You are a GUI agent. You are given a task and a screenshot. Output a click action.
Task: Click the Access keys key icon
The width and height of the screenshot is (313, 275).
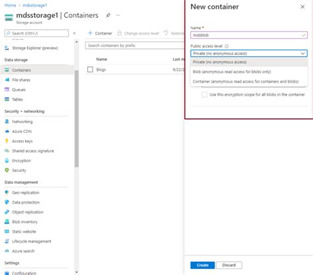[x=7, y=141]
